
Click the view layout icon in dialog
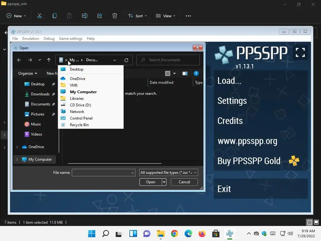click(168, 73)
